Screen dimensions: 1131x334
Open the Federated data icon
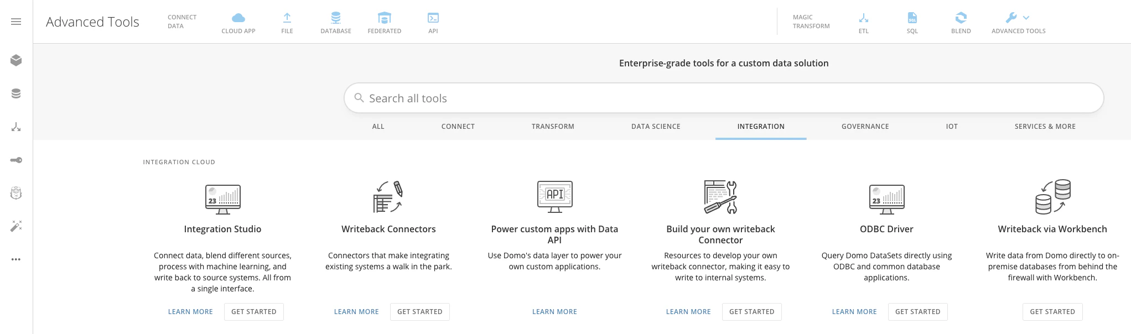click(385, 18)
